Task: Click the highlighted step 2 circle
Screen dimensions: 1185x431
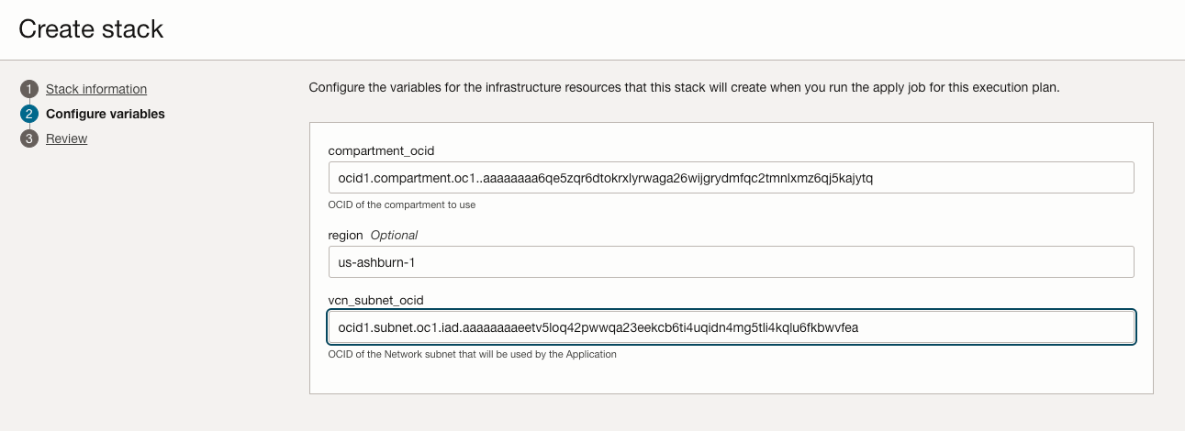Action: click(29, 114)
